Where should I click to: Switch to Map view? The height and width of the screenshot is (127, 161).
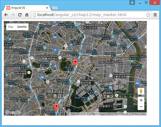[11, 27]
